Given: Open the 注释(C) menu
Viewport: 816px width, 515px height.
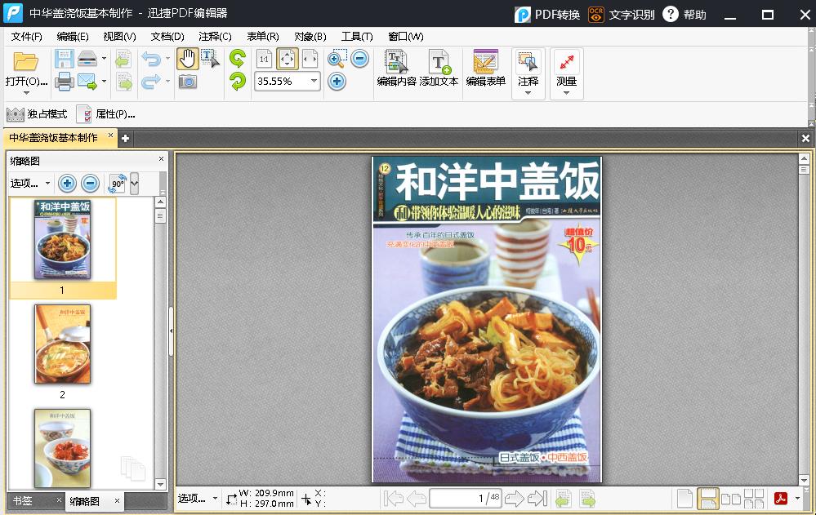Looking at the screenshot, I should point(215,37).
